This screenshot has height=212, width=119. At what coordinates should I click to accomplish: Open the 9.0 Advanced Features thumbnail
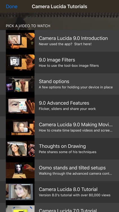(20, 106)
